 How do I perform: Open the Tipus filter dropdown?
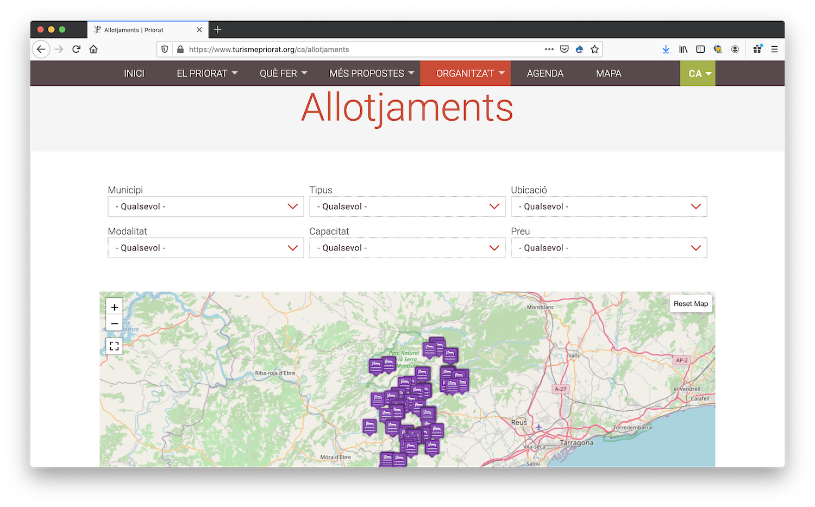pyautogui.click(x=407, y=206)
